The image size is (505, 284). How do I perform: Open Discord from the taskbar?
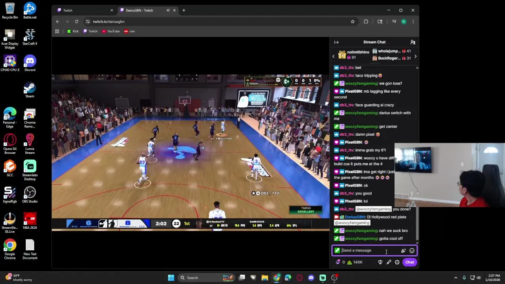point(311,278)
